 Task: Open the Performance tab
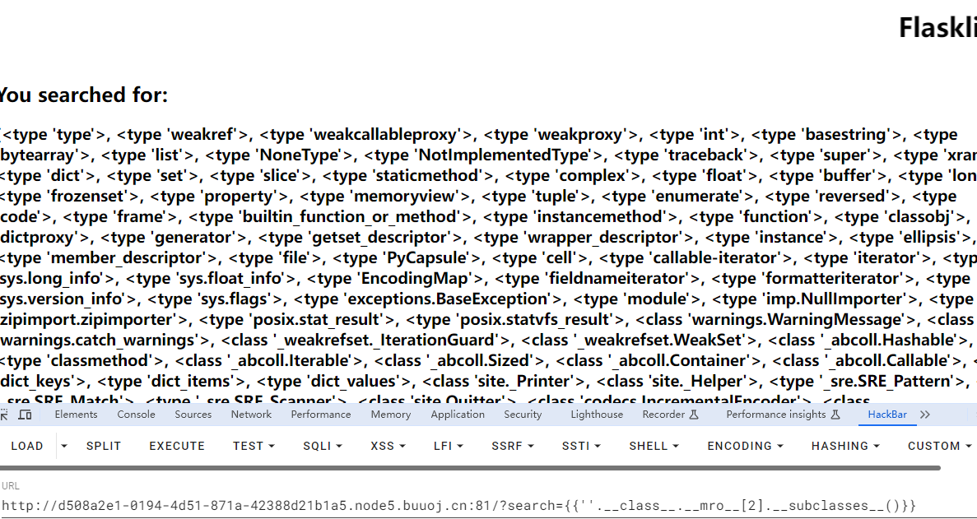coord(321,415)
